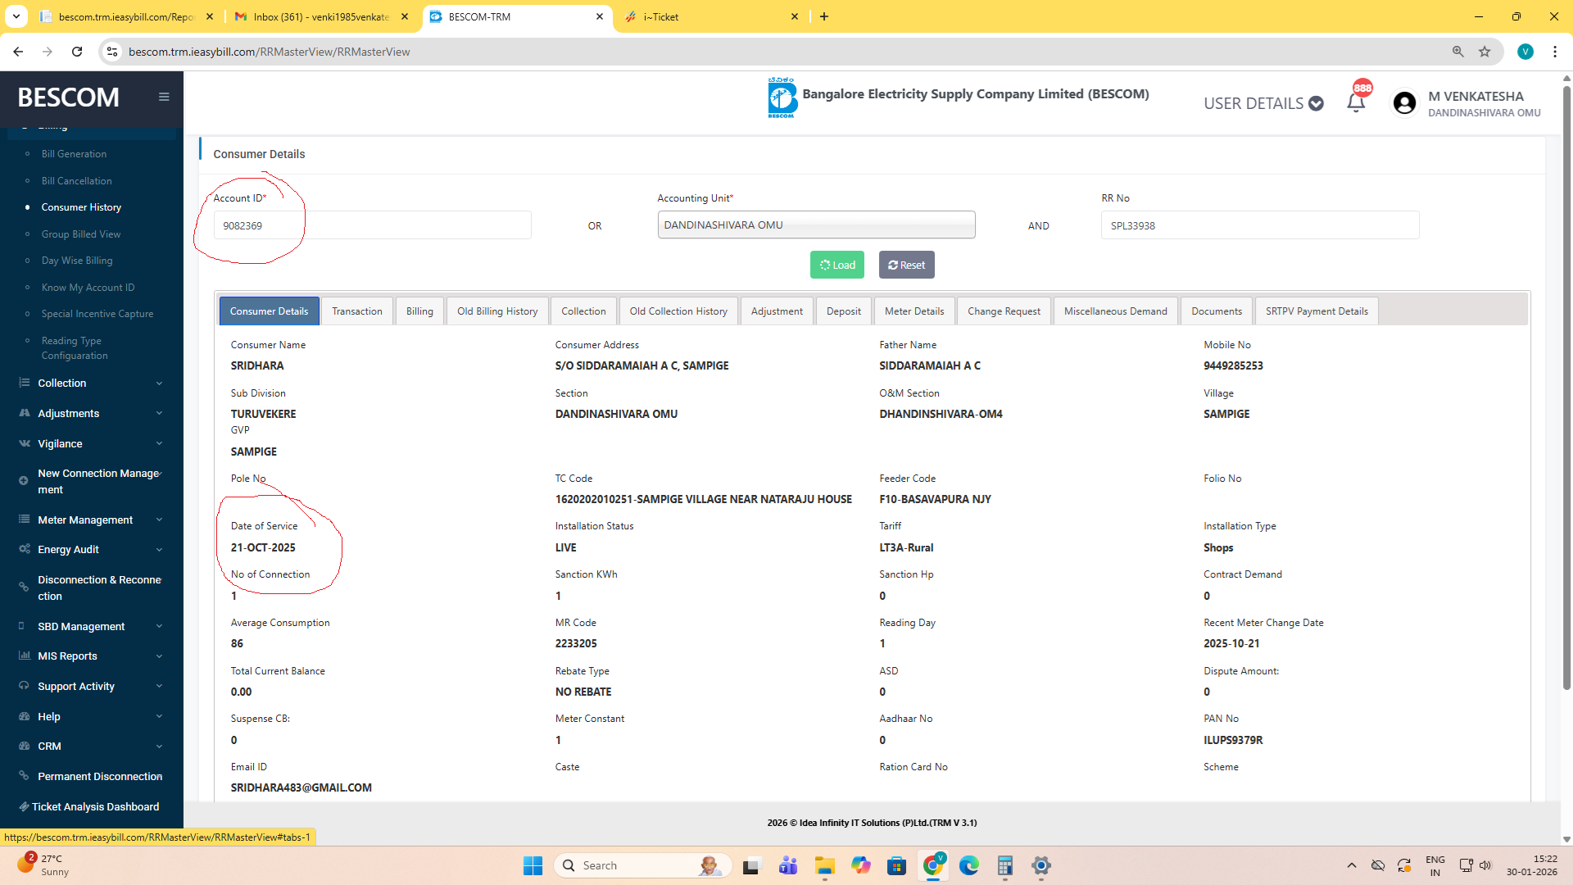Click the browser zoom magnifier icon
Viewport: 1573px width, 885px height.
[x=1457, y=52]
